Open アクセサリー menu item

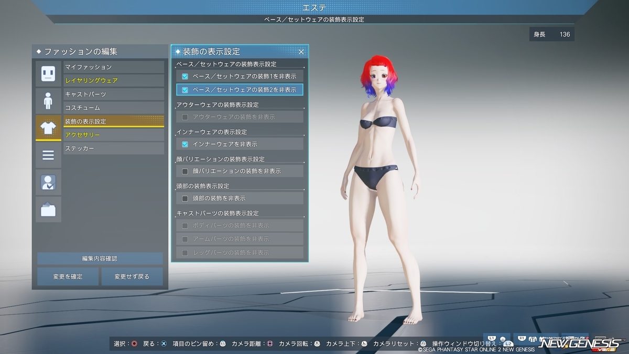pos(114,135)
